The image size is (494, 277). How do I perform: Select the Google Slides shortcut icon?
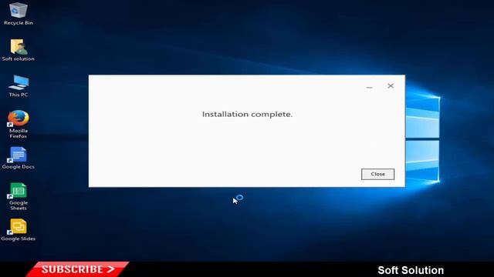tap(18, 227)
